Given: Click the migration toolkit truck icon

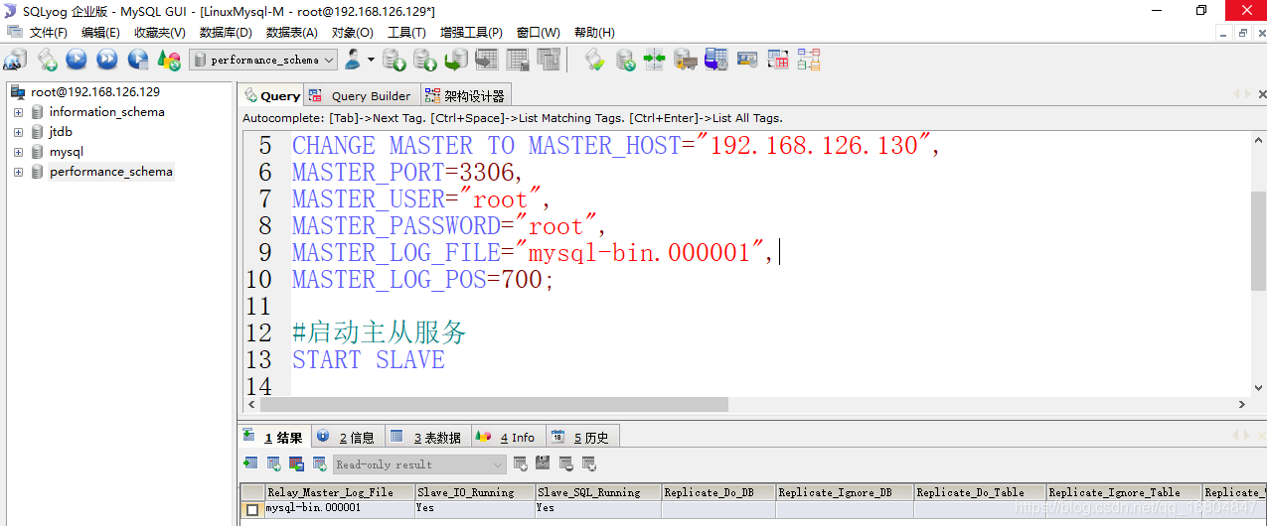Looking at the screenshot, I should click(685, 60).
